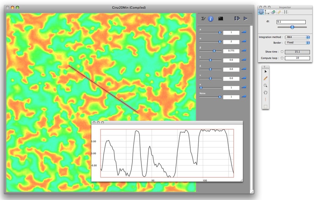
Task: Open the axes tab in Inspector
Action: point(267,12)
